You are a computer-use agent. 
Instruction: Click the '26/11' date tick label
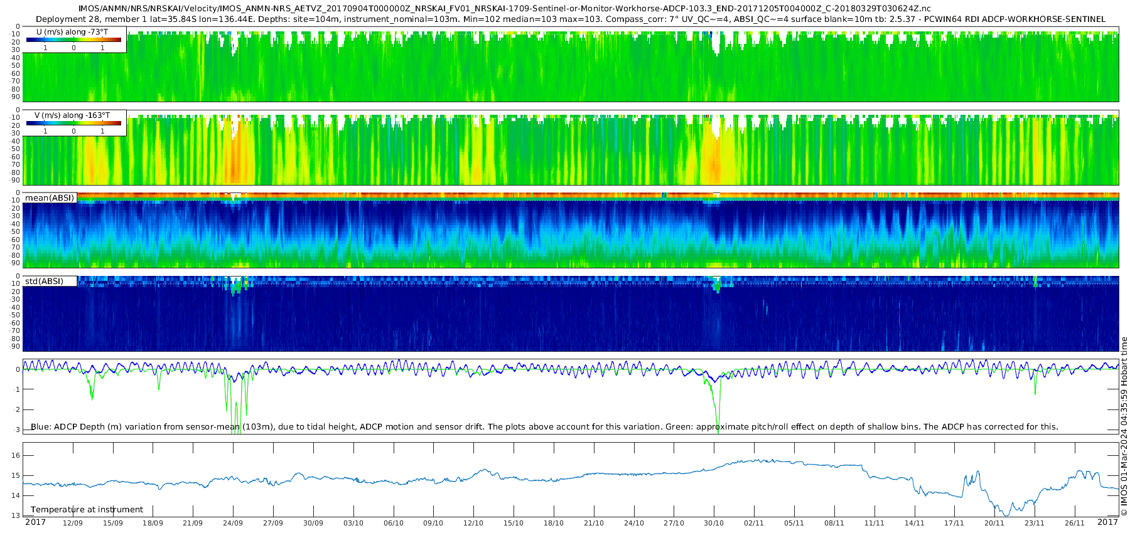pyautogui.click(x=1075, y=523)
